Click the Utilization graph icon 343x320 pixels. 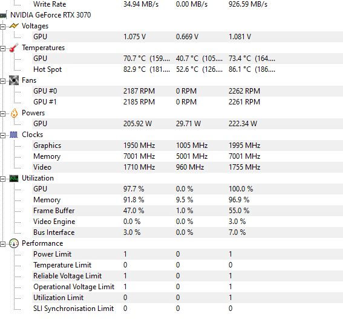(x=14, y=179)
